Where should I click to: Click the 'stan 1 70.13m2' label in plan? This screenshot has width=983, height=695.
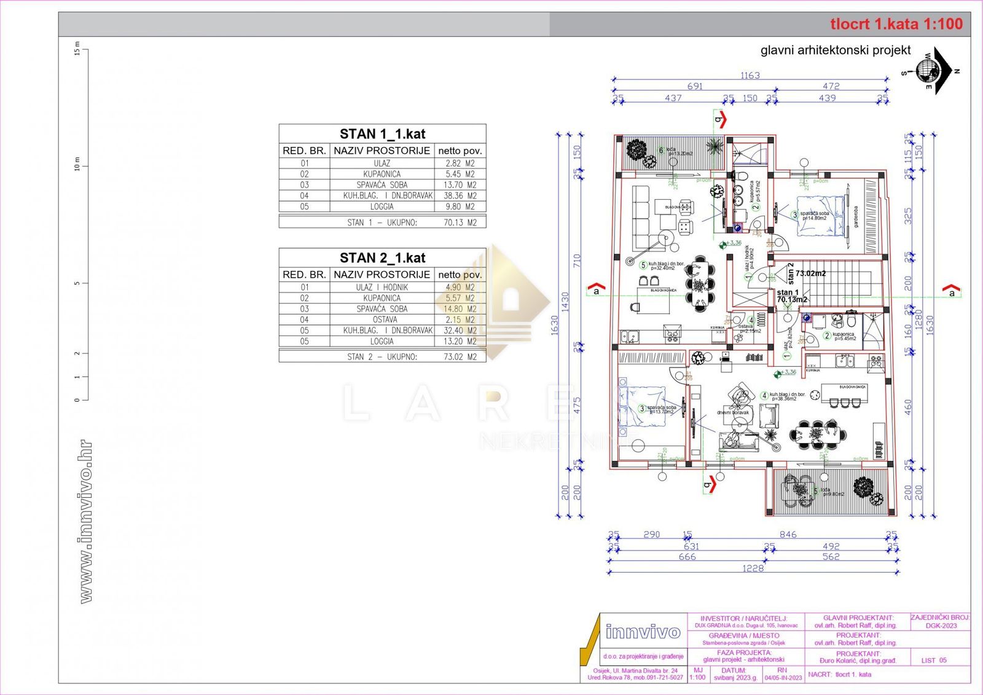tap(792, 296)
